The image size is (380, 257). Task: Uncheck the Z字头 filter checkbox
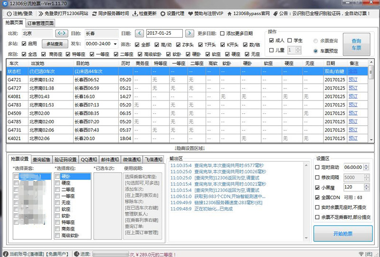point(178,45)
